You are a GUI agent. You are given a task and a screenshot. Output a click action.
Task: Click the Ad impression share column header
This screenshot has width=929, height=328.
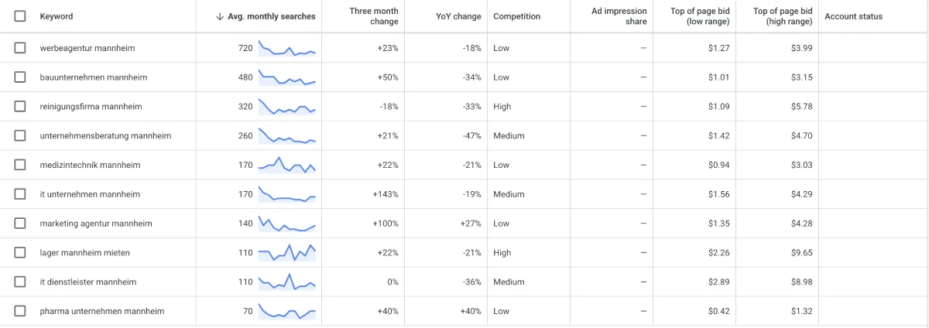[619, 16]
